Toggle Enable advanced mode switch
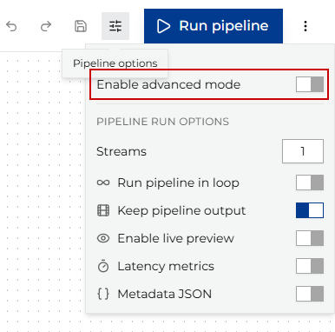335x332 pixels. tap(310, 84)
